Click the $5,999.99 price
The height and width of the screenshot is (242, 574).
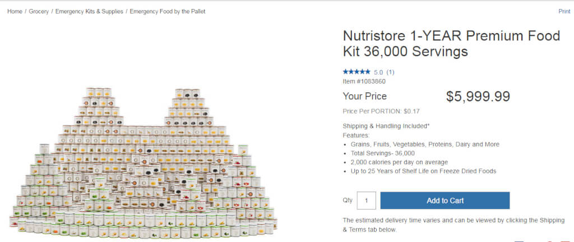click(478, 96)
